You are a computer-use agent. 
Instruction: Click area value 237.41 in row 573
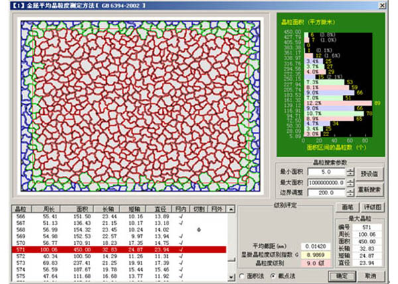[82, 263]
